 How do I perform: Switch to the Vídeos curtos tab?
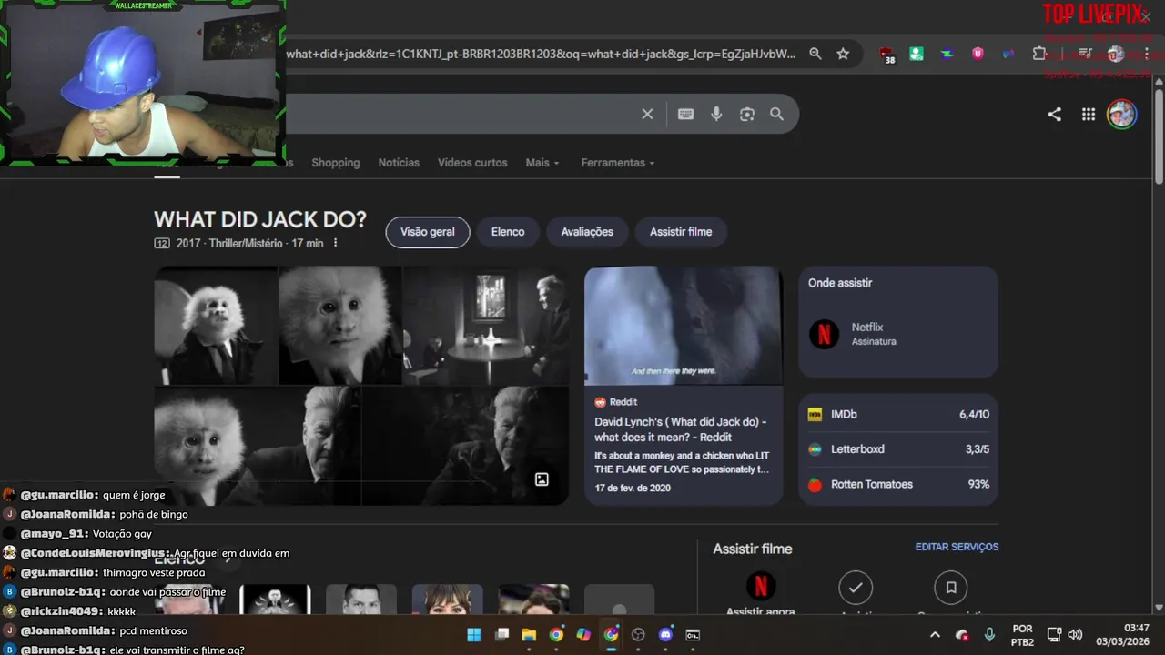[x=472, y=163]
